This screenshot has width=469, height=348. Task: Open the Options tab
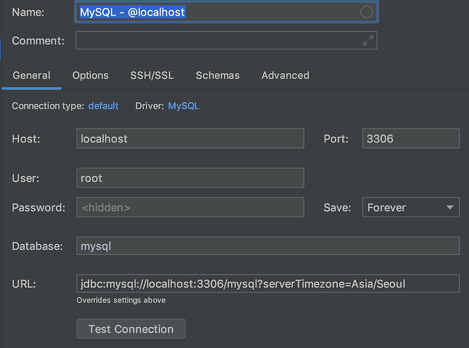90,76
